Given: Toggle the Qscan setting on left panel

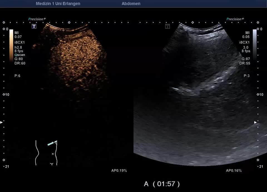Looking at the screenshot, I should click(20, 55).
